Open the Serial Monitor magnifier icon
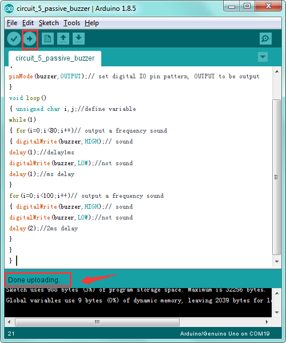Screen dimensions: 286x343 point(265,39)
